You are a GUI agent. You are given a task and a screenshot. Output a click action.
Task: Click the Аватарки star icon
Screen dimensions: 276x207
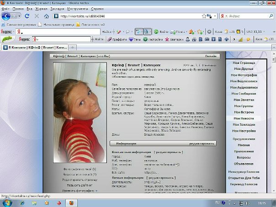[167, 39]
